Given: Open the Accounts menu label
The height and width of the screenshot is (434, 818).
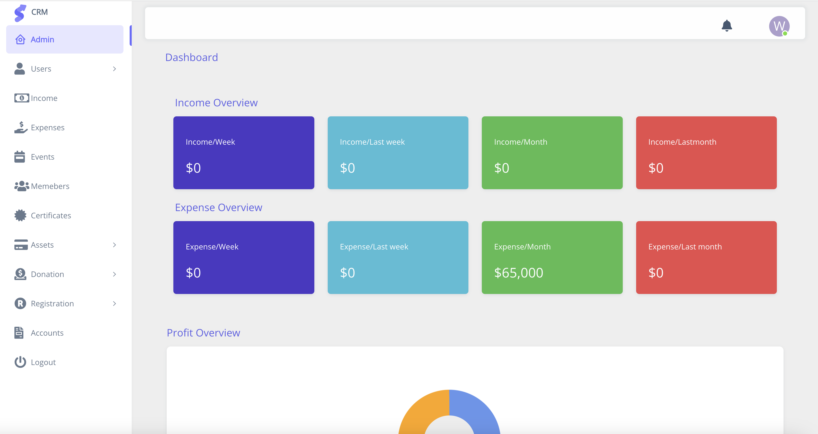Looking at the screenshot, I should [47, 333].
